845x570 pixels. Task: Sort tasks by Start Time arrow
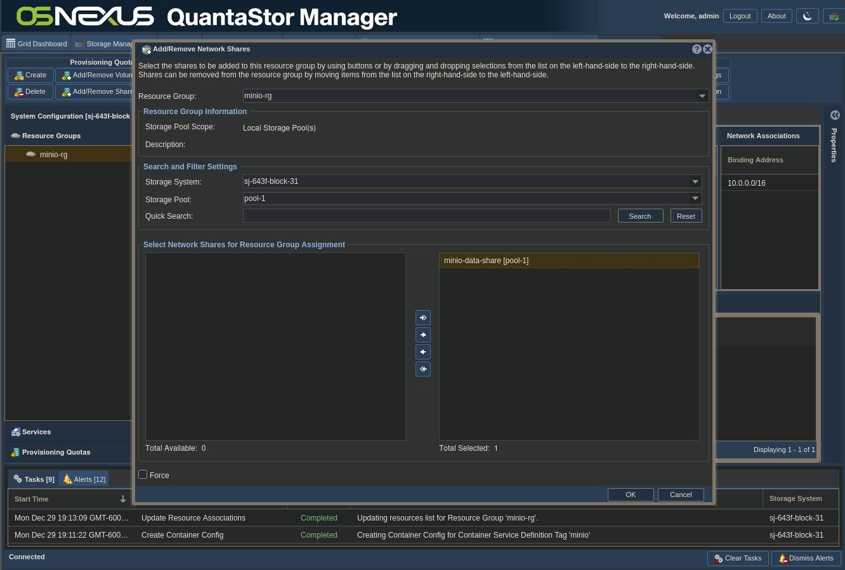click(x=123, y=499)
